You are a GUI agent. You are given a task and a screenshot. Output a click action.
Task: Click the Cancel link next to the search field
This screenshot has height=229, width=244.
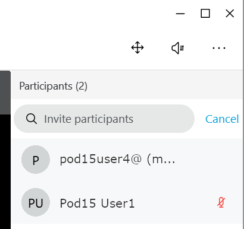point(222,119)
